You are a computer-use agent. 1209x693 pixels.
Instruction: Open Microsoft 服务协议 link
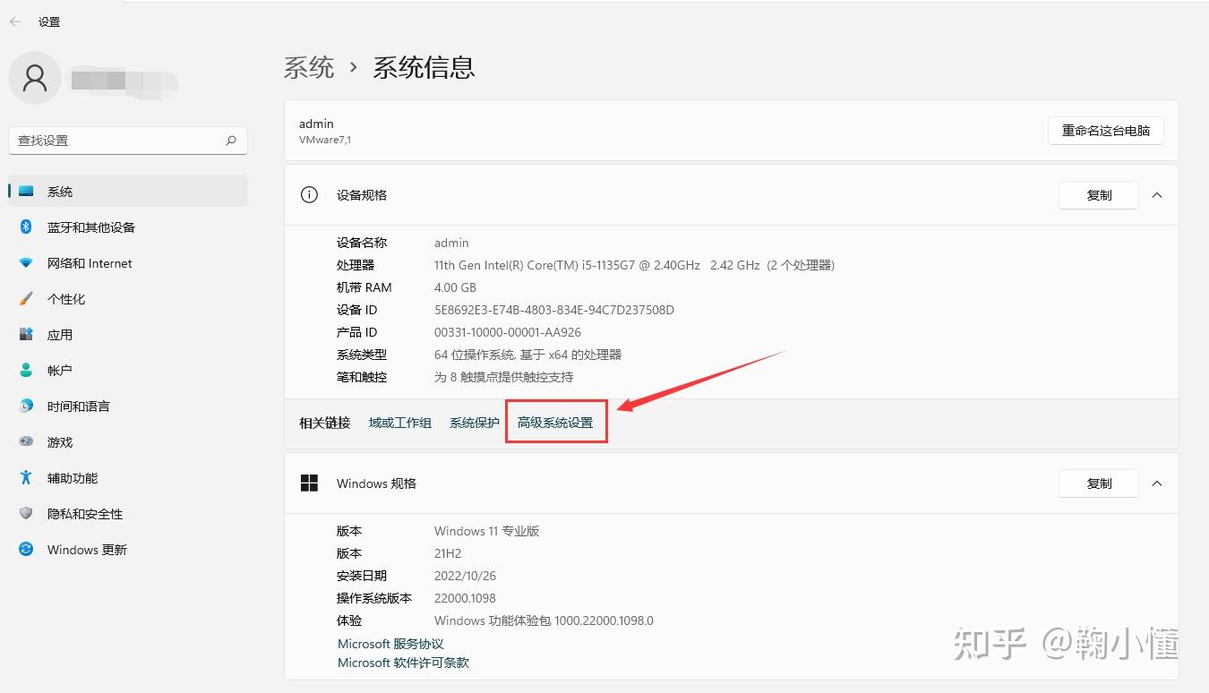click(390, 644)
